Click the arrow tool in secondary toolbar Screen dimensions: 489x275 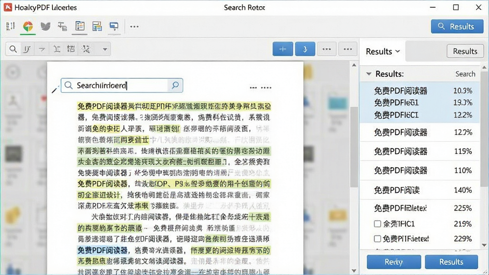tap(42, 49)
